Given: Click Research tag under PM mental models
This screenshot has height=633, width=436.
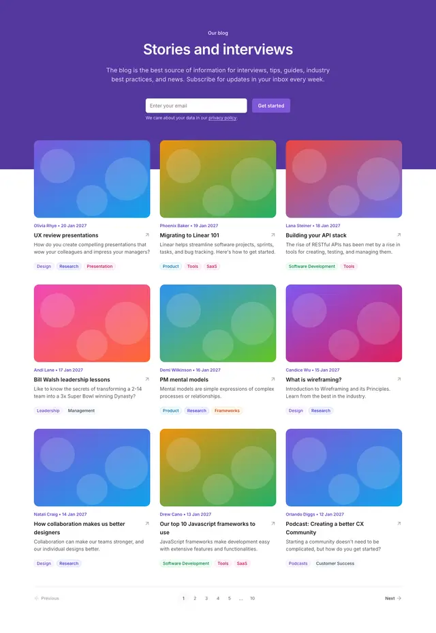Looking at the screenshot, I should click(x=197, y=411).
